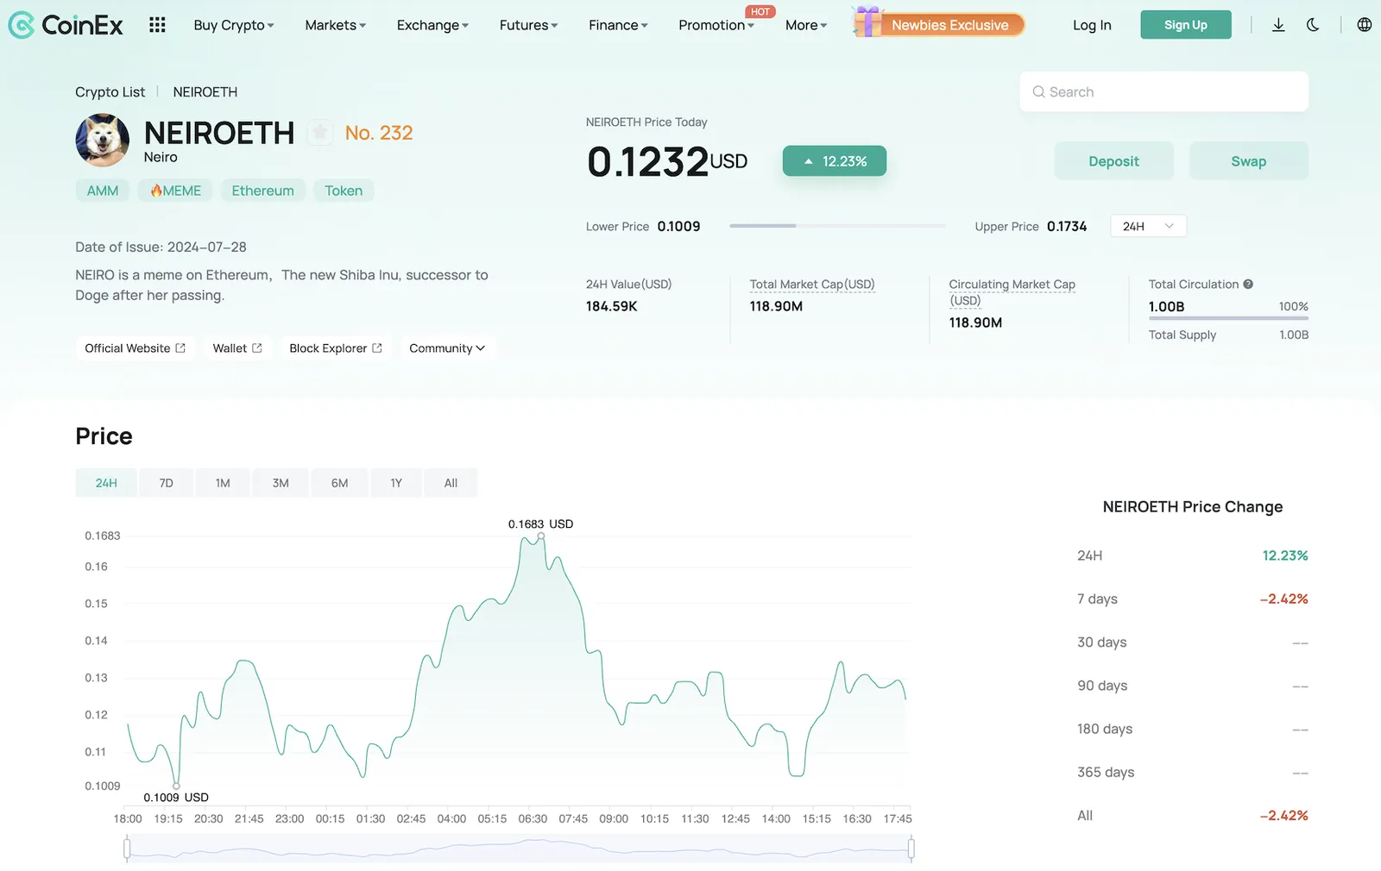This screenshot has width=1381, height=871.
Task: Click the 24H price change row
Action: coord(1192,555)
